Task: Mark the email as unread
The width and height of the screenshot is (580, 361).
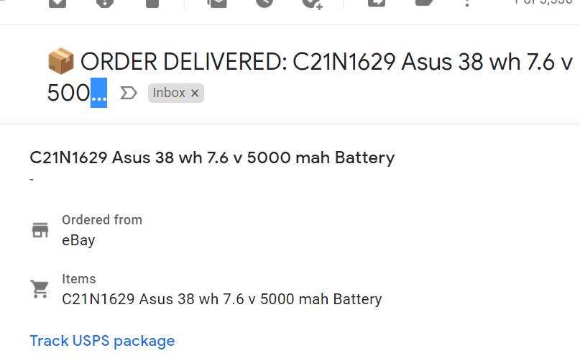Action: 217,3
